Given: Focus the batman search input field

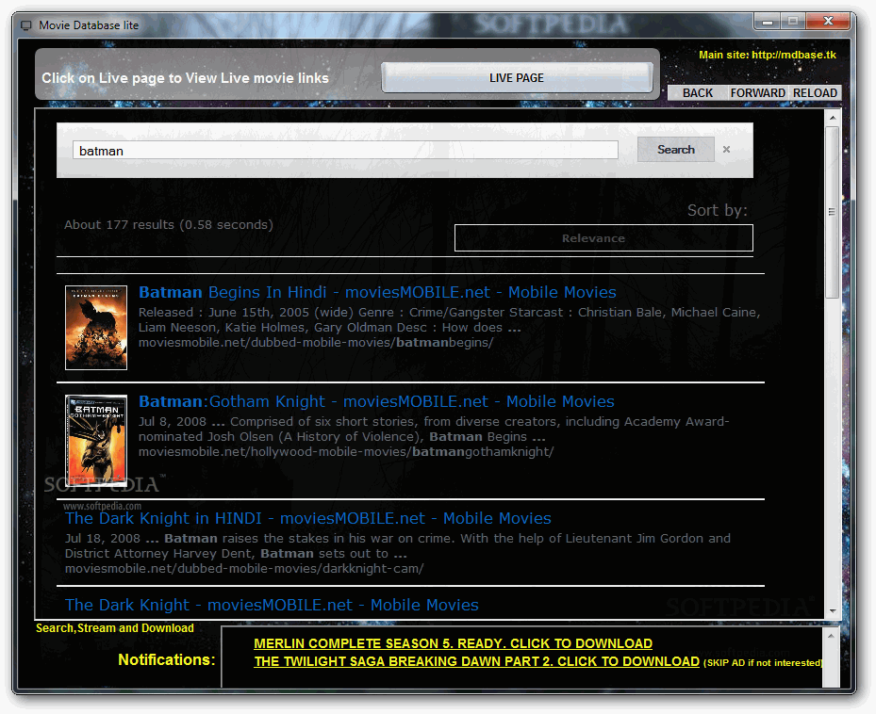Looking at the screenshot, I should [345, 150].
